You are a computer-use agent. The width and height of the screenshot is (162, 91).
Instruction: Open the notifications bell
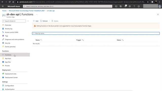click(x=125, y=6)
